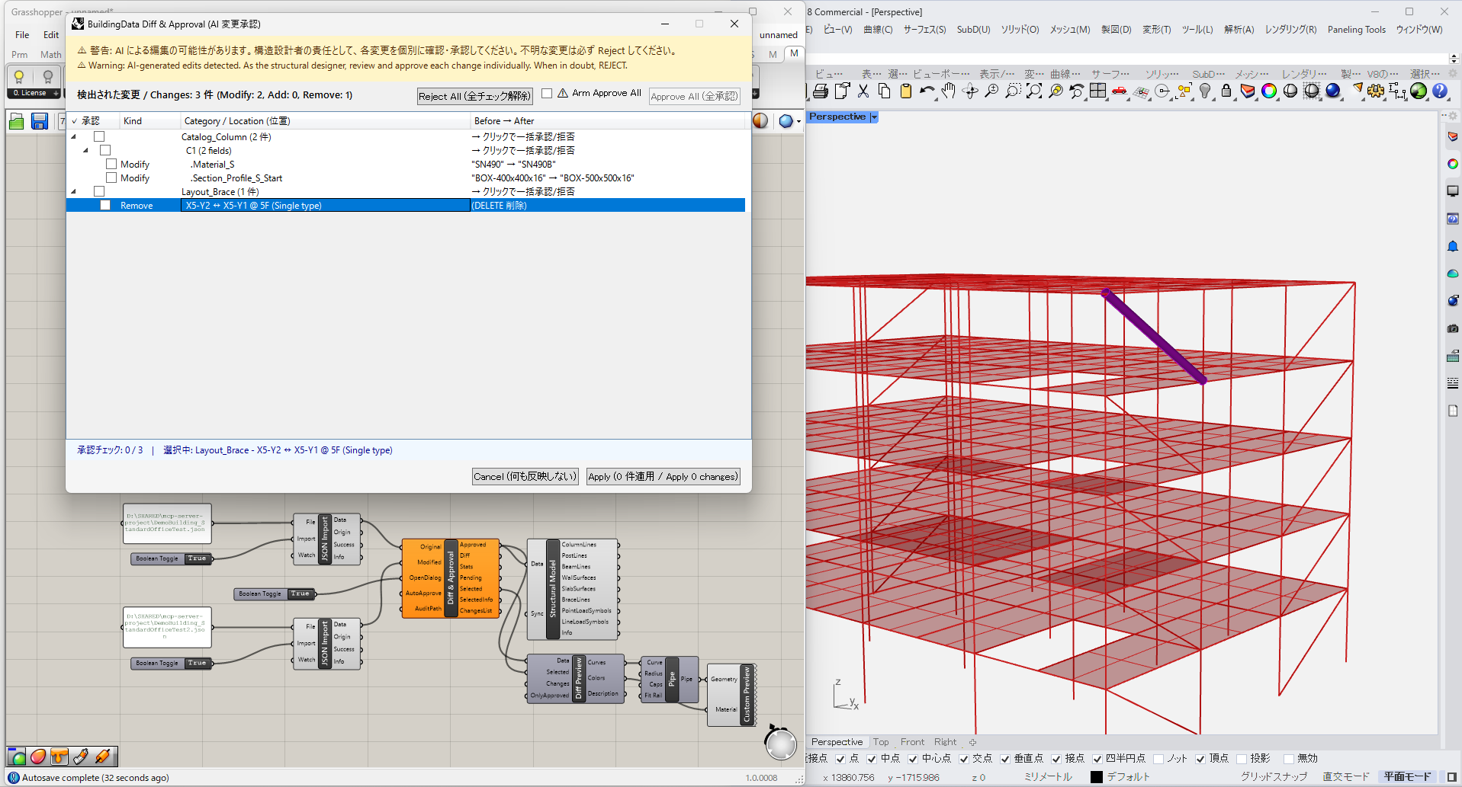The image size is (1462, 787).
Task: Click the Options gear icon
Action: pos(1376,91)
